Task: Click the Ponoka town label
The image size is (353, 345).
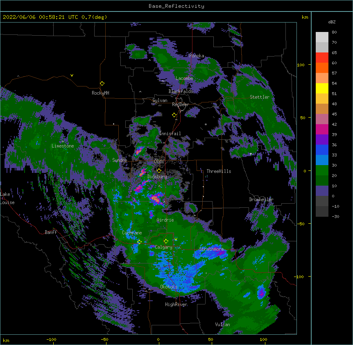Action: [197, 56]
